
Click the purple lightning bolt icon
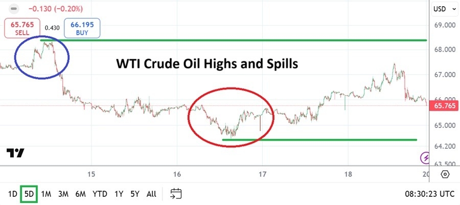[x=425, y=158]
